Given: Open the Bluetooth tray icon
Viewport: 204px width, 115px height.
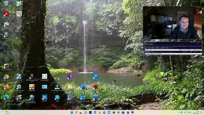Looking at the screenshot, I should 181,112.
